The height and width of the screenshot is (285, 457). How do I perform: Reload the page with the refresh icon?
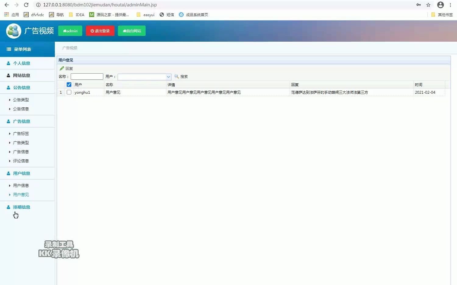(x=26, y=5)
